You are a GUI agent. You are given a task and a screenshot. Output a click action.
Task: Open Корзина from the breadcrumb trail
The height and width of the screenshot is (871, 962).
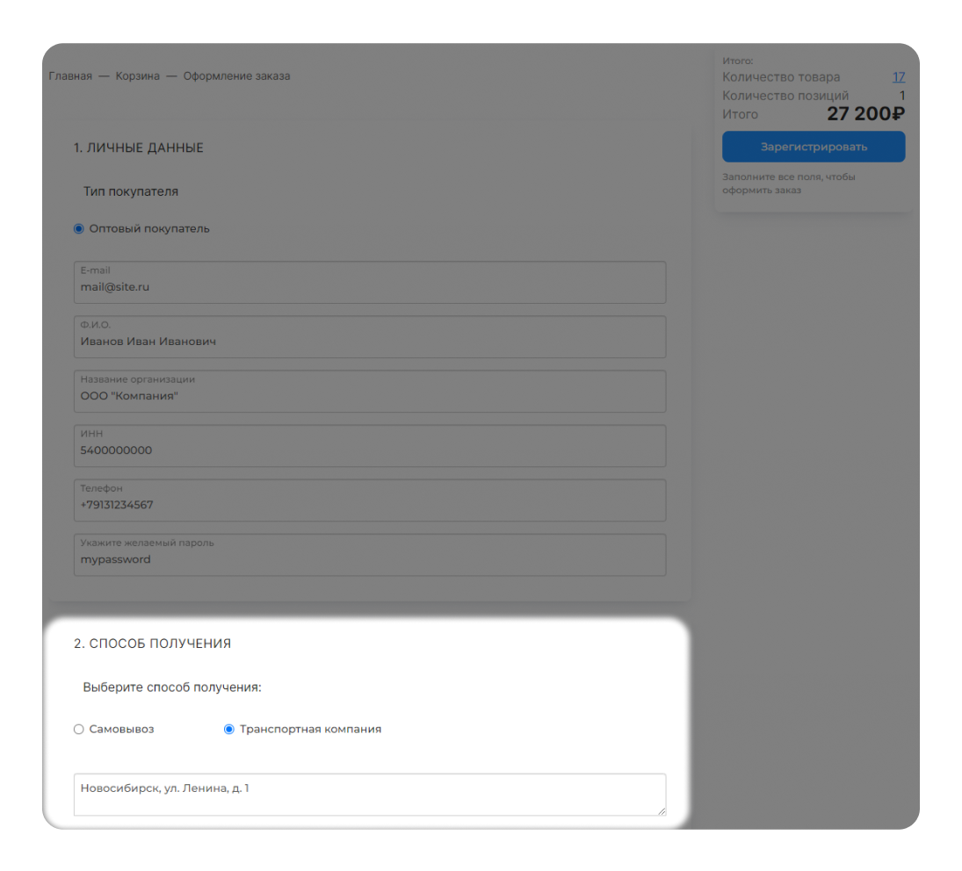138,76
